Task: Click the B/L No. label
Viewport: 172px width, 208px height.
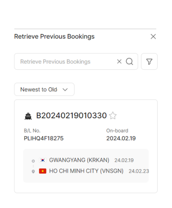Action: (x=32, y=131)
